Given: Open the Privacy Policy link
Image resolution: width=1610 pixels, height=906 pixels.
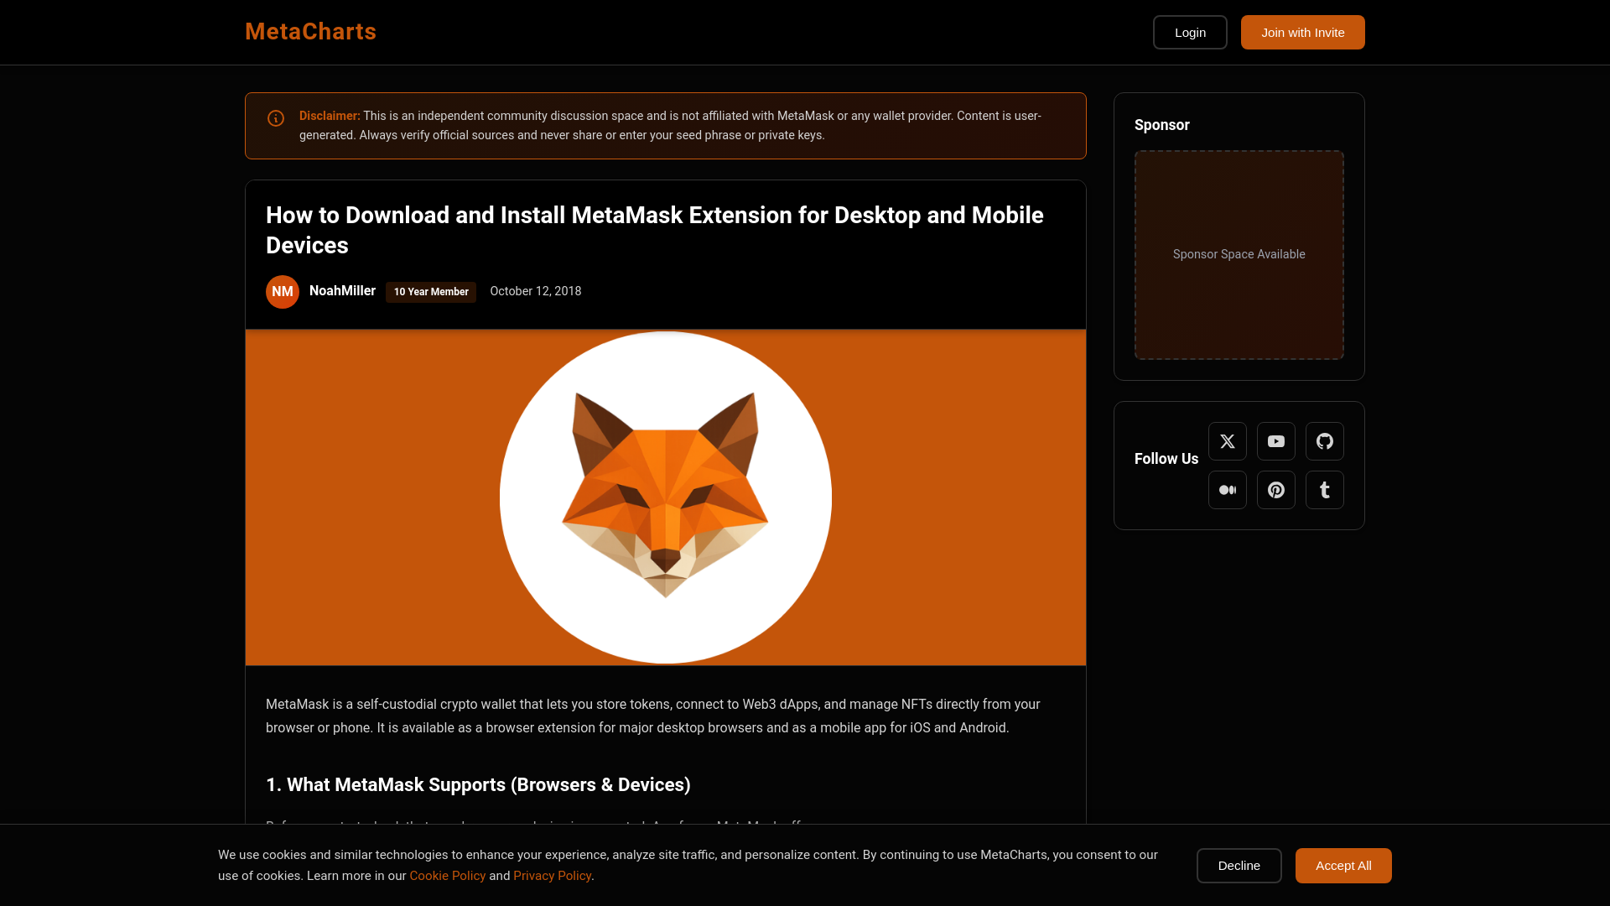Looking at the screenshot, I should [x=552, y=876].
